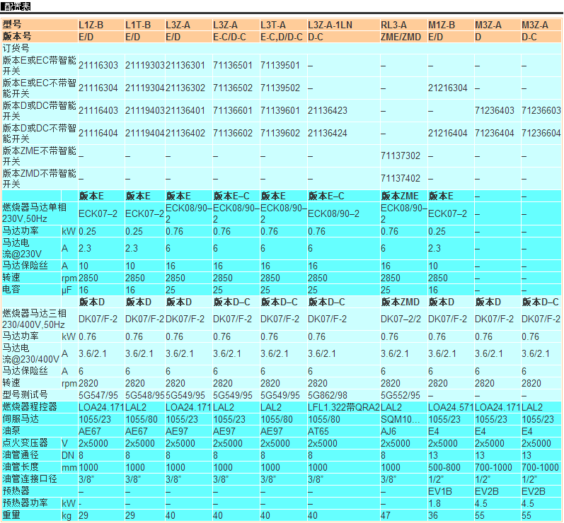
Task: Select weight value 47
Action: (x=386, y=515)
